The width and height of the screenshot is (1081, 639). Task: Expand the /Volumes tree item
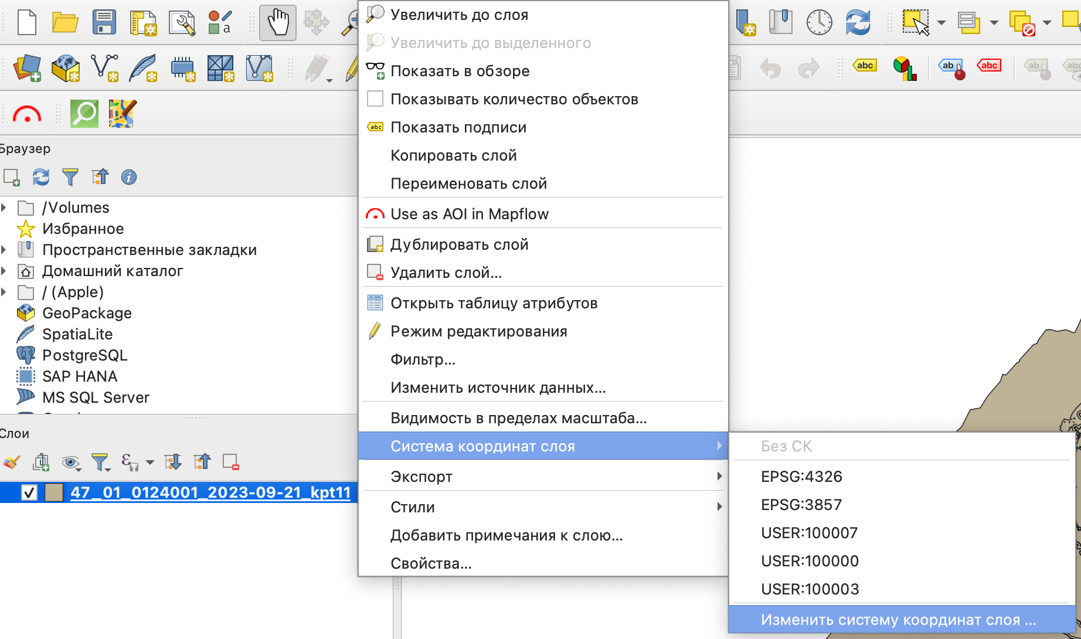[x=5, y=208]
